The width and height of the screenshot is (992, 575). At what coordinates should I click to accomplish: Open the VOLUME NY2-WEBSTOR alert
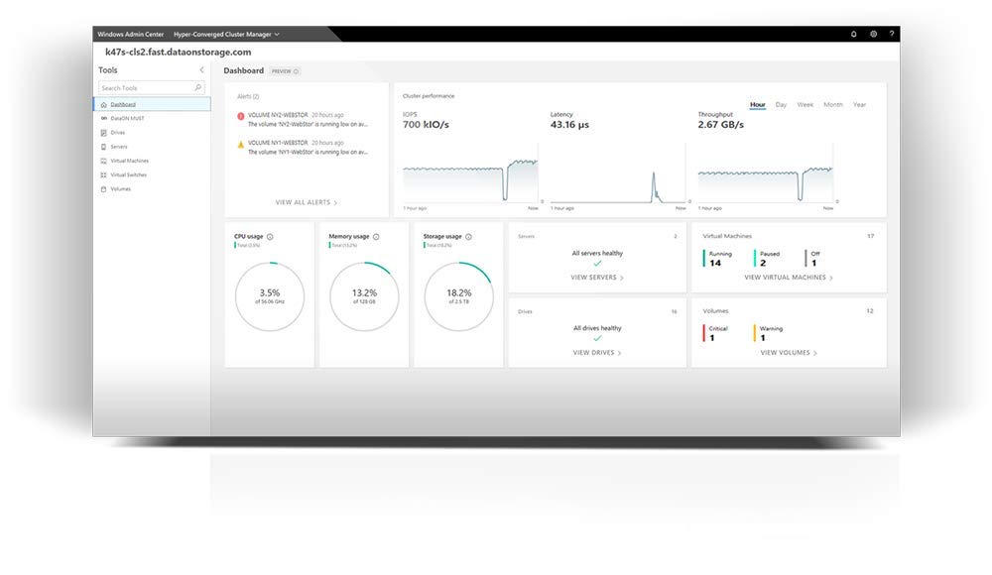303,120
